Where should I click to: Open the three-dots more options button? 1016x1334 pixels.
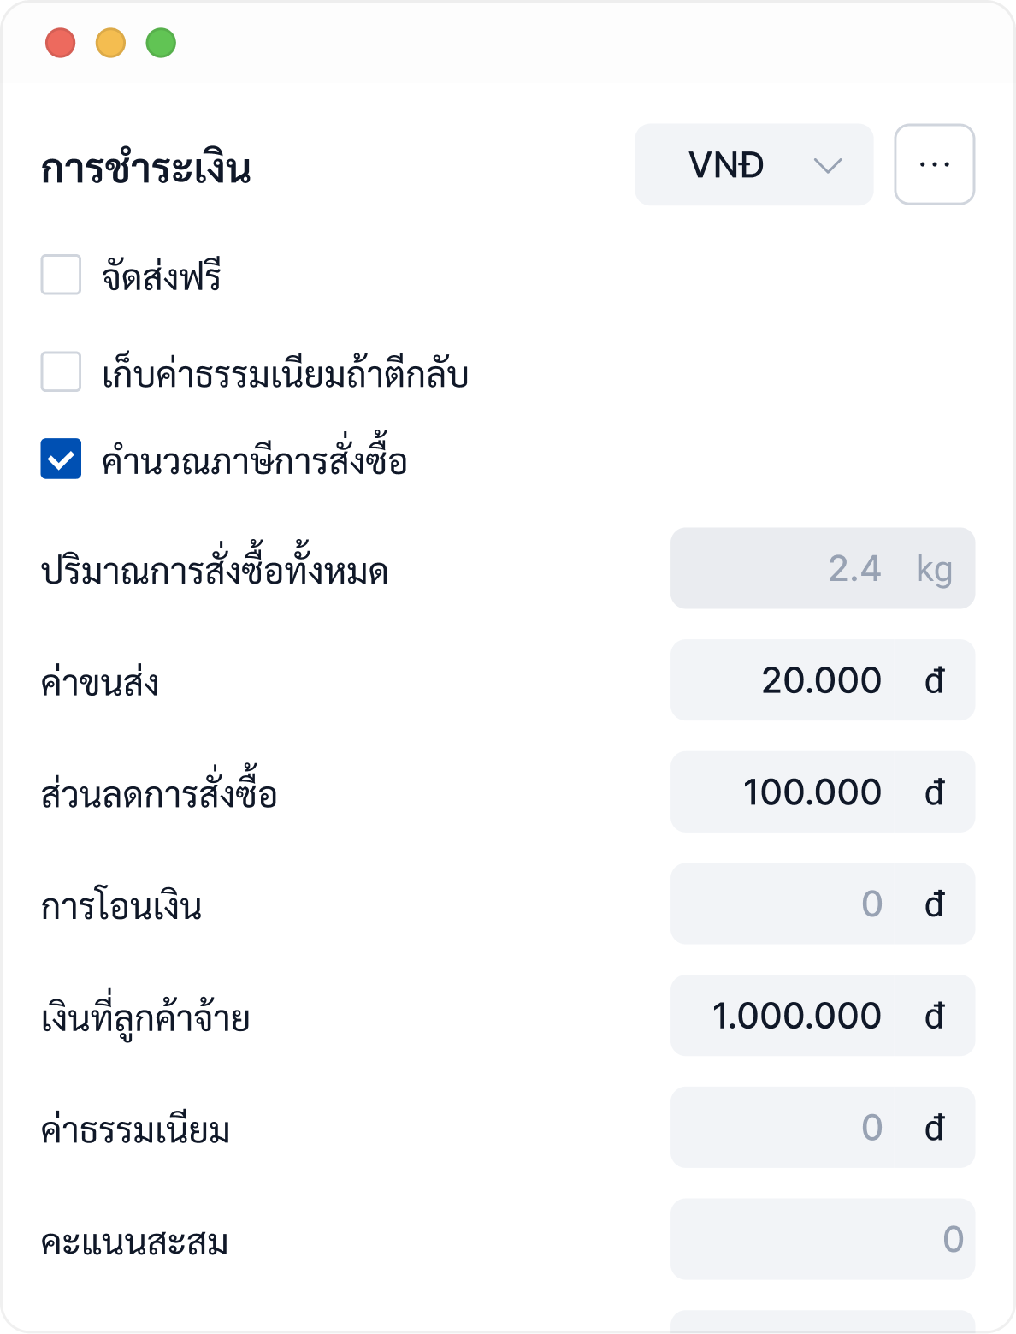934,164
